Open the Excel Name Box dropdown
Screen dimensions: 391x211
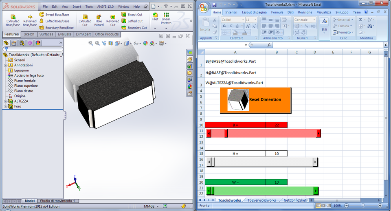coord(246,45)
